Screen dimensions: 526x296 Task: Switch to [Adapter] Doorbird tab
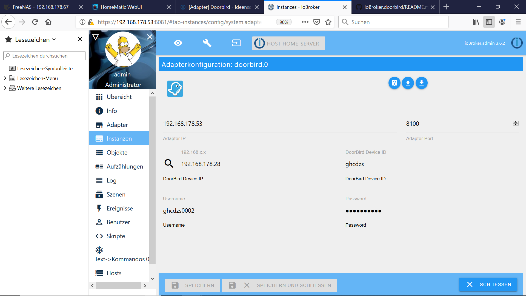(x=220, y=7)
